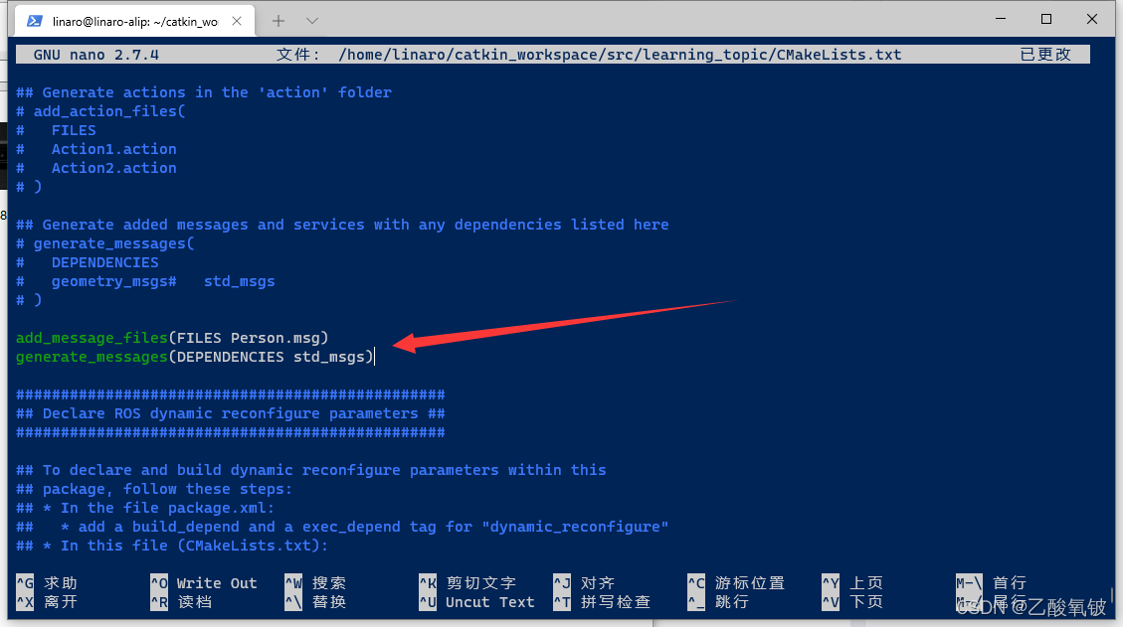
Task: Click the ^R 读档 read file shortcut
Action: (181, 602)
